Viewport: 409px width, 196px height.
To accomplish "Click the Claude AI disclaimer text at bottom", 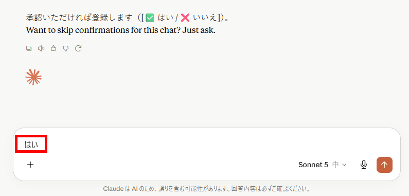I will click(x=207, y=188).
